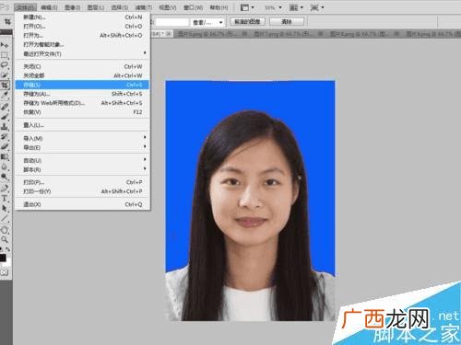This screenshot has width=461, height=345.
Task: Select the Crop tool in the toolbox
Action: [x=5, y=85]
